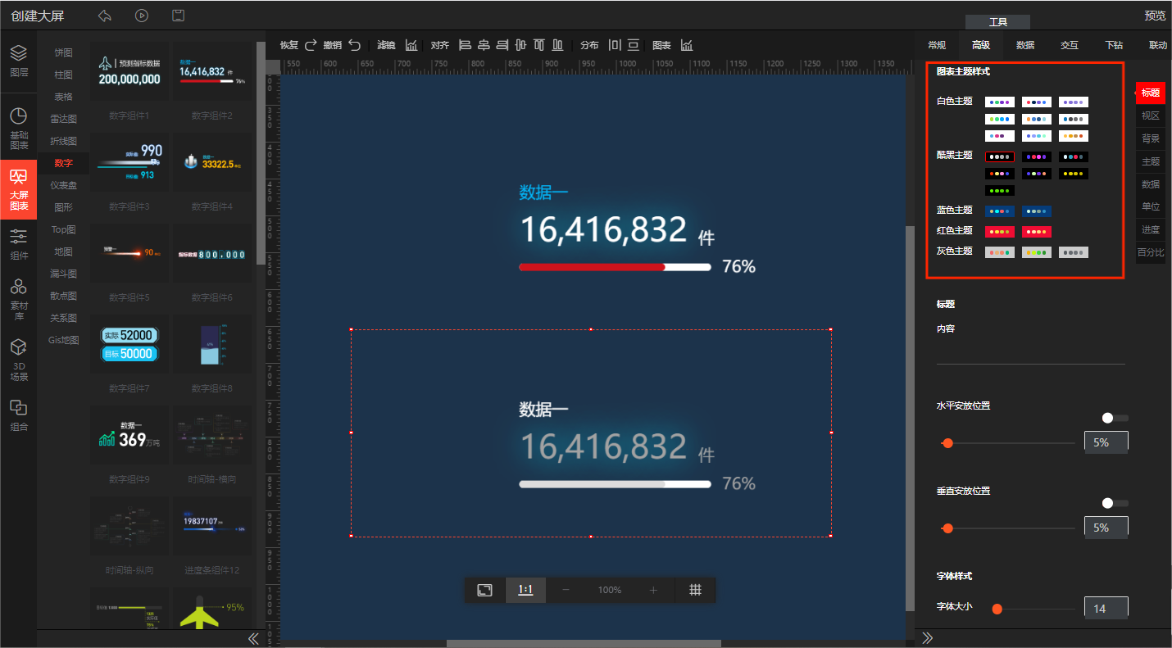The image size is (1172, 648).
Task: Select the first 红色主题 color swatch
Action: click(x=999, y=232)
